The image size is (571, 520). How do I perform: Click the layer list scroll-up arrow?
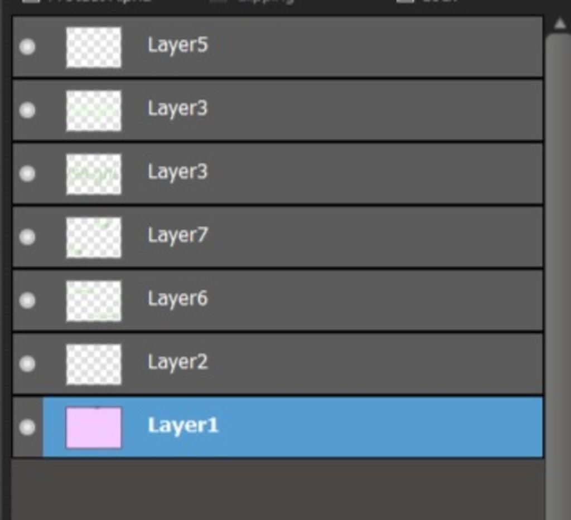tap(560, 24)
